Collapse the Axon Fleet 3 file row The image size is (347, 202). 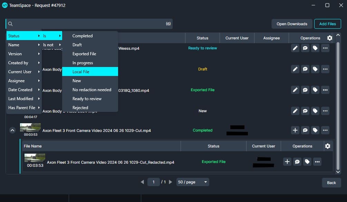[12, 131]
